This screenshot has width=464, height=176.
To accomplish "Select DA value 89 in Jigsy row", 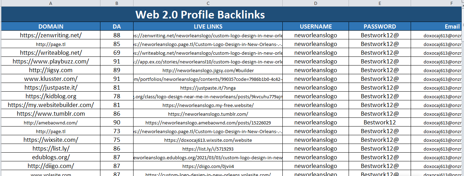I will tap(117, 70).
